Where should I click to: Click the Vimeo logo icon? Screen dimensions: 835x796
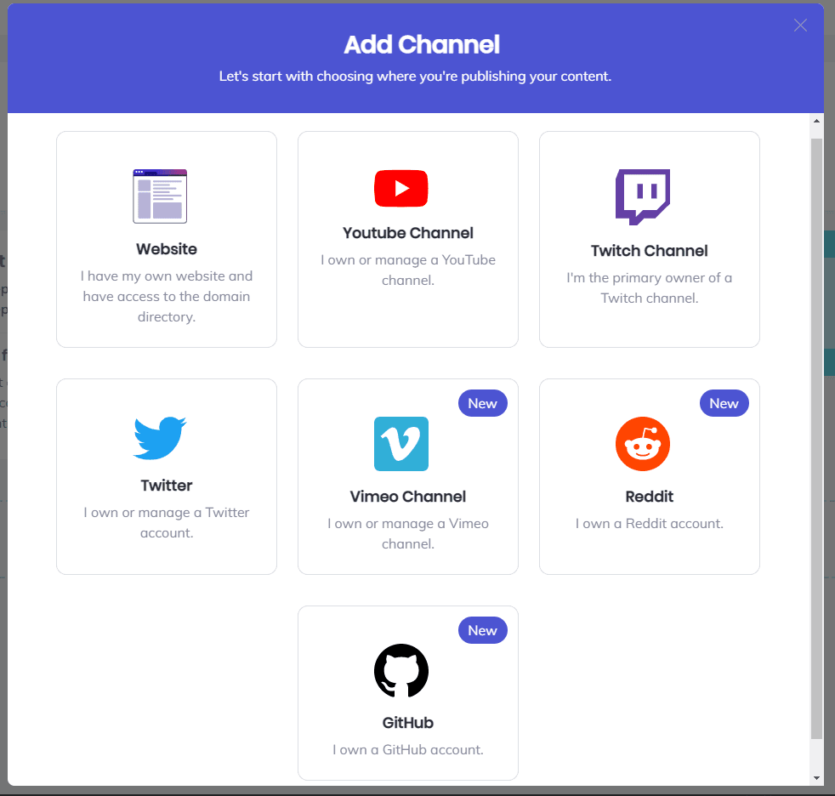[x=401, y=444]
